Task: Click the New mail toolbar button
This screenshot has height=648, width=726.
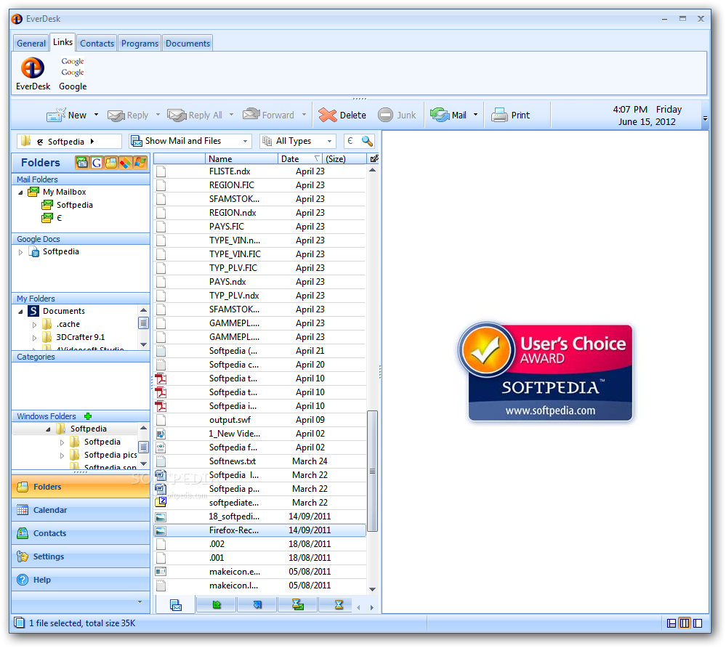Action: tap(66, 115)
